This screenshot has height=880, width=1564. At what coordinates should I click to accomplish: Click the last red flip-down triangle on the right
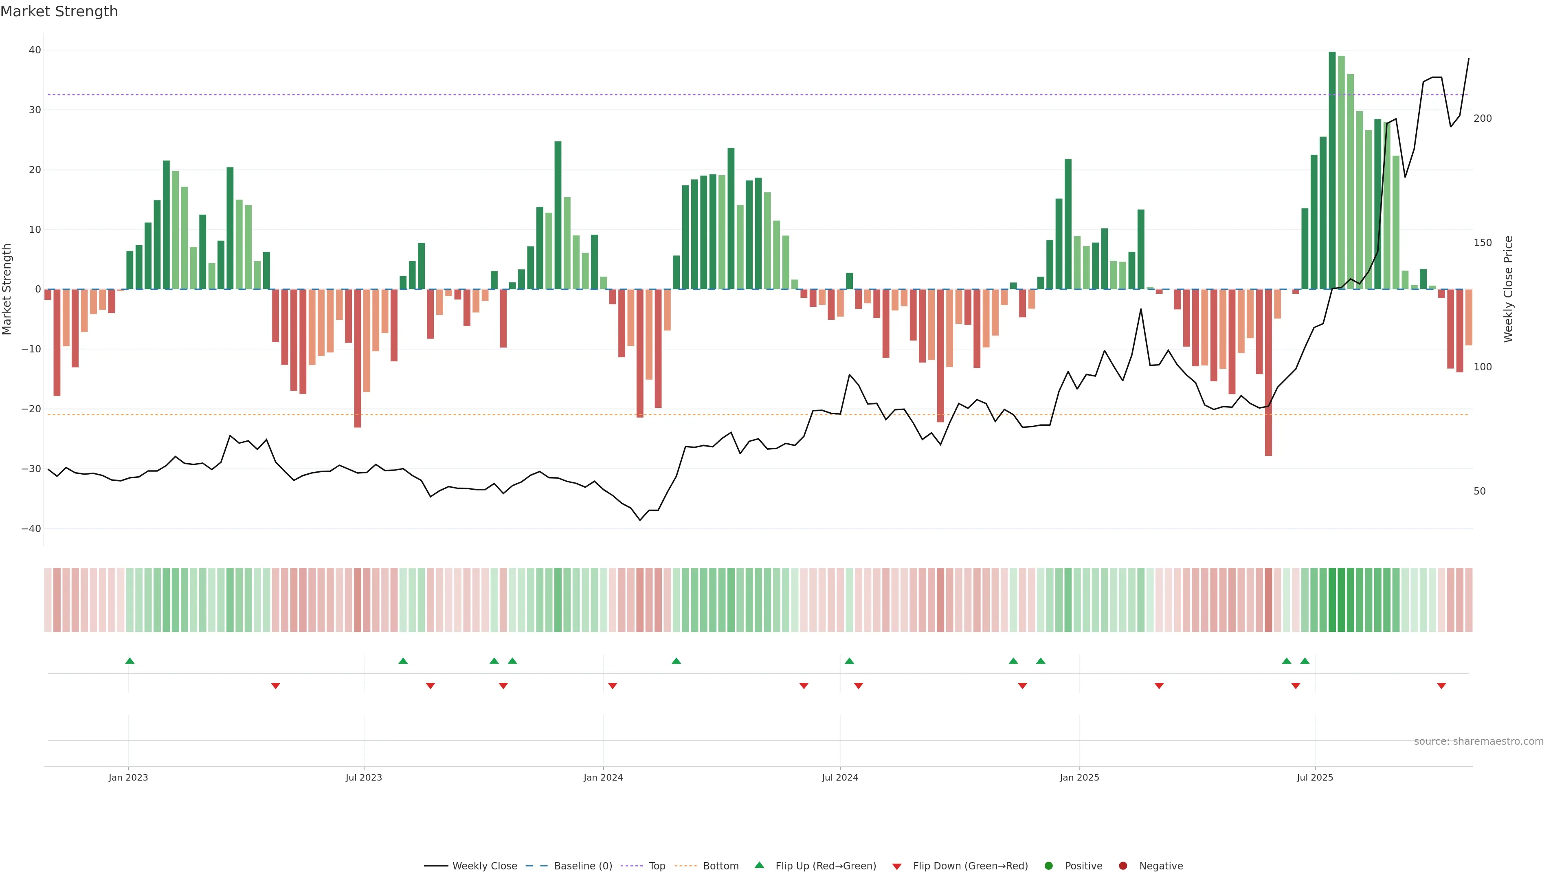pyautogui.click(x=1441, y=686)
